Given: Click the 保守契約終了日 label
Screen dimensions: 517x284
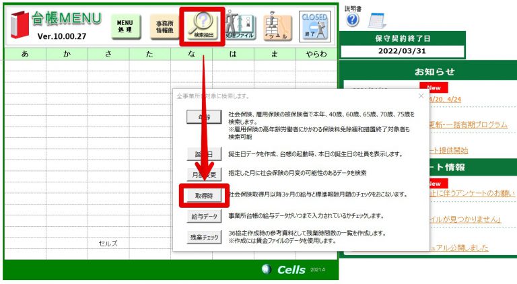Looking at the screenshot, I should coord(403,38).
